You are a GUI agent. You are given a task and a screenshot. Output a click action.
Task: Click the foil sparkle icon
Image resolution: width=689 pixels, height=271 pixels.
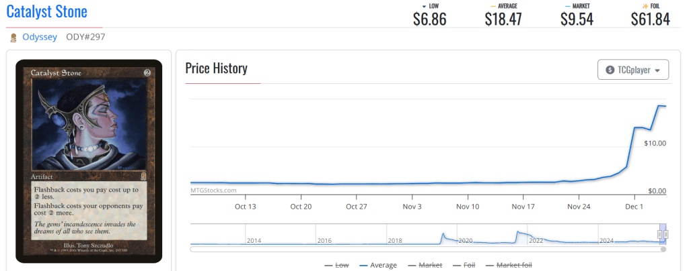645,6
